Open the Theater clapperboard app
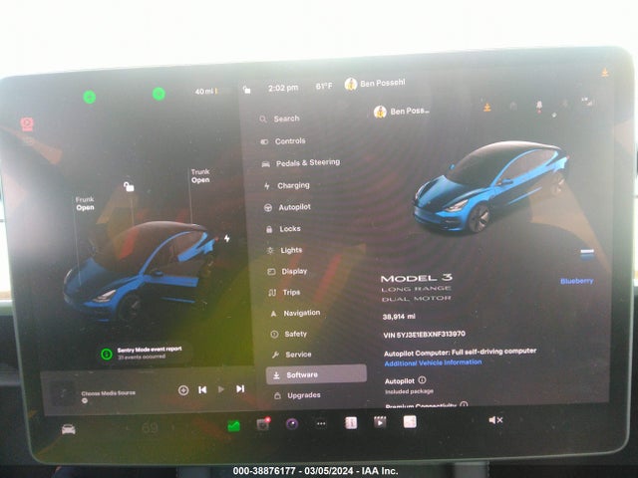This screenshot has height=478, width=638. coord(380,422)
